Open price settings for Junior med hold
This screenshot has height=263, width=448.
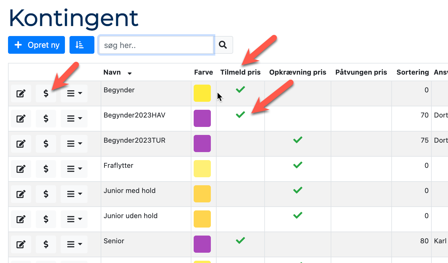point(46,194)
